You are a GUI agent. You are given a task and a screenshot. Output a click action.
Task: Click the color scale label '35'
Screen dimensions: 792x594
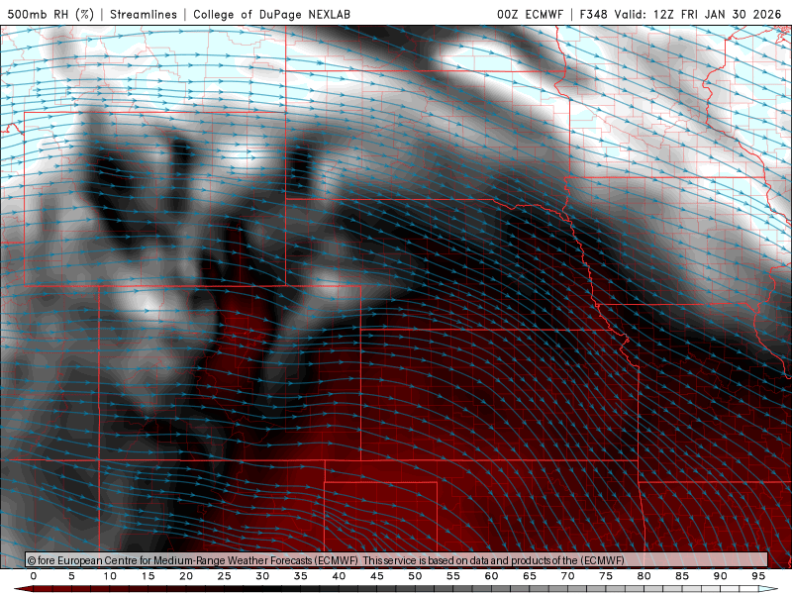[301, 576]
